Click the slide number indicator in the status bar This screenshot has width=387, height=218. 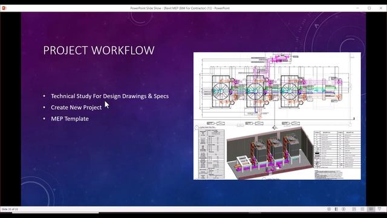click(x=10, y=209)
